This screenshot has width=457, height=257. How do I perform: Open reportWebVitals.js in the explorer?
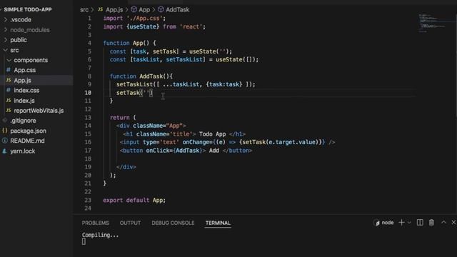[39, 111]
